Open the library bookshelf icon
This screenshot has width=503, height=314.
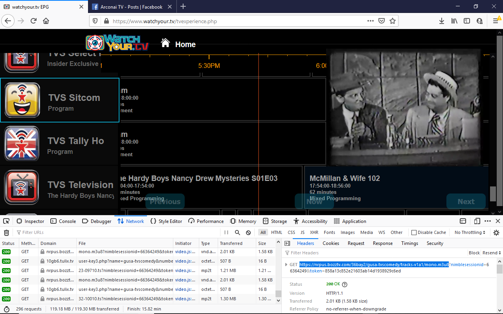point(454,21)
